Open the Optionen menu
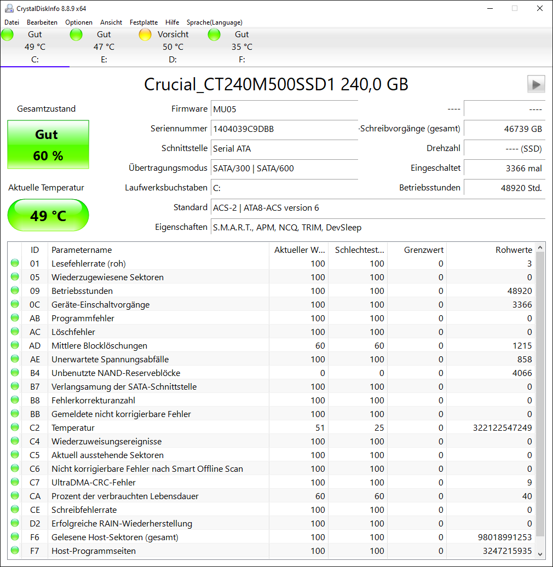553x567 pixels. pyautogui.click(x=79, y=22)
